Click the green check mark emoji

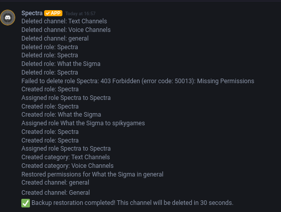coord(26,203)
